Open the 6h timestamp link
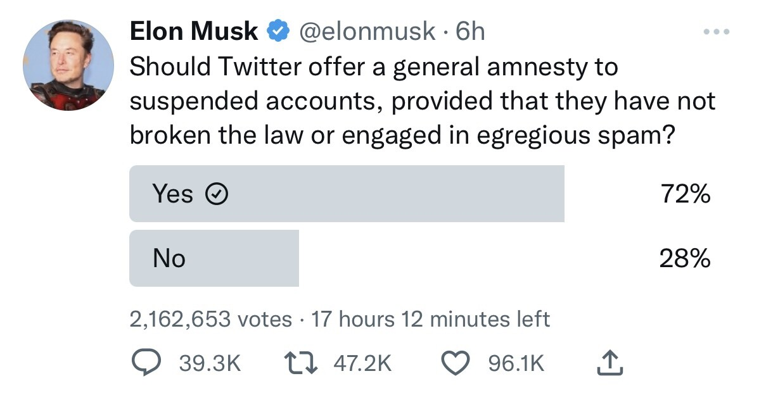This screenshot has height=395, width=766. click(470, 31)
